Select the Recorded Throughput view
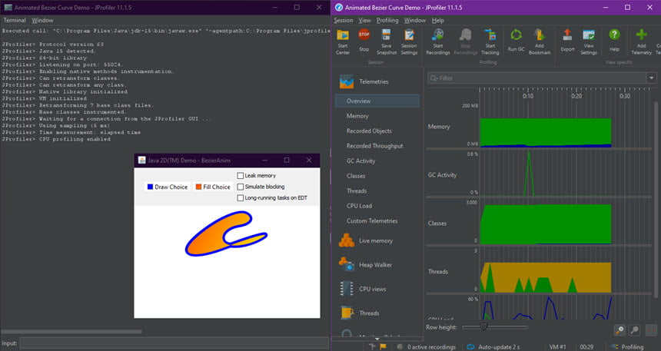 click(x=375, y=146)
